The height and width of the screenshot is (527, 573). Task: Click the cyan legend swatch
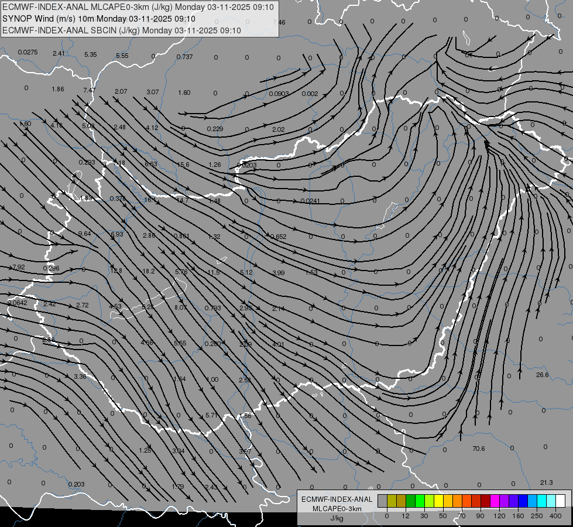(x=542, y=501)
